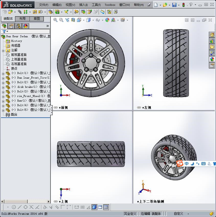Open the DisplayManager tab

pos(26,26)
